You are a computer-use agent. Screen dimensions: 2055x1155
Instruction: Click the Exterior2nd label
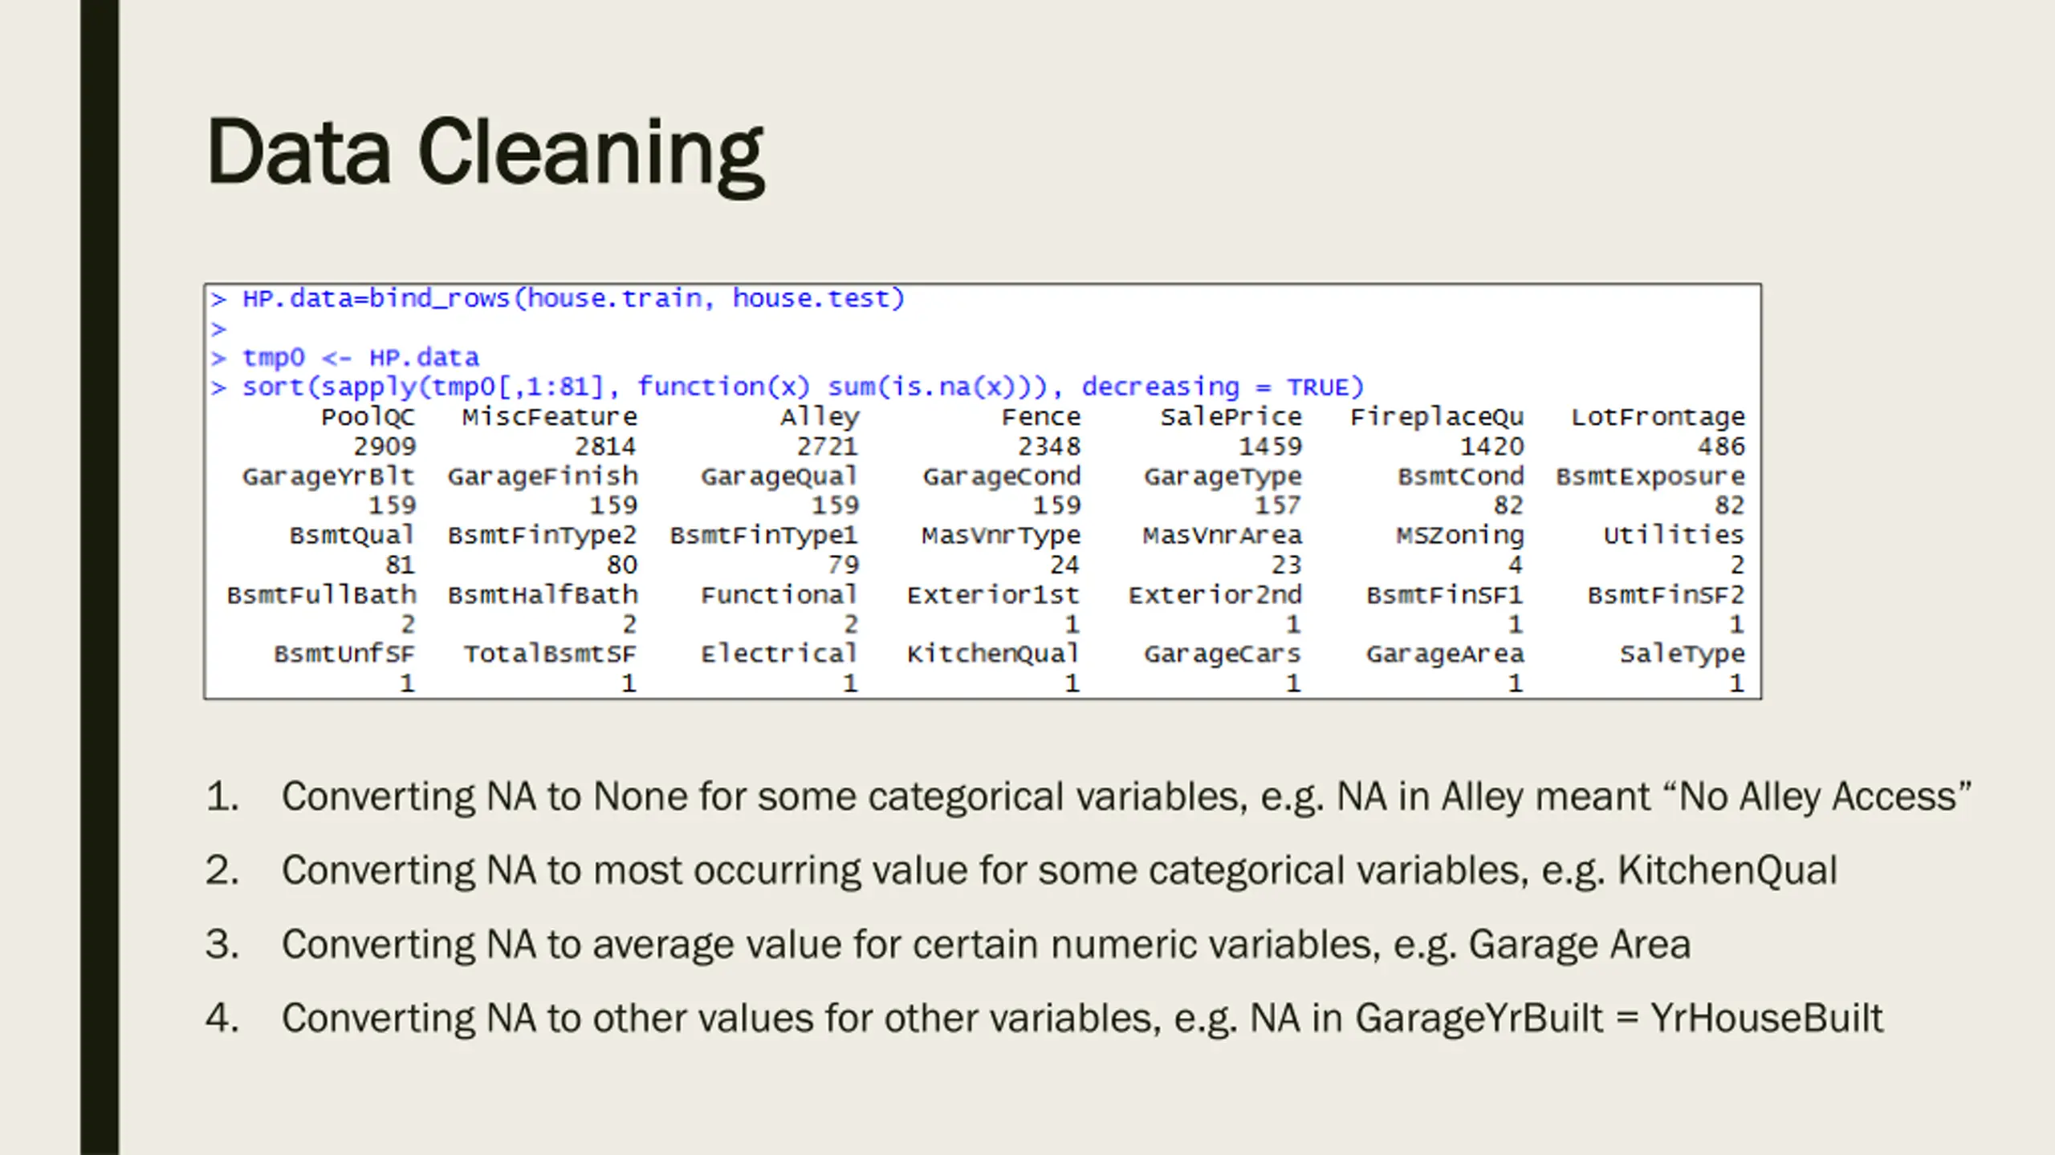(1215, 595)
